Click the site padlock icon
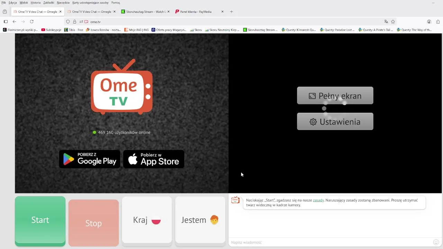The height and width of the screenshot is (249, 443). coord(74,21)
